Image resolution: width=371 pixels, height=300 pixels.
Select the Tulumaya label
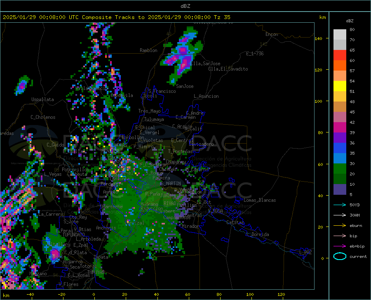tap(154, 119)
